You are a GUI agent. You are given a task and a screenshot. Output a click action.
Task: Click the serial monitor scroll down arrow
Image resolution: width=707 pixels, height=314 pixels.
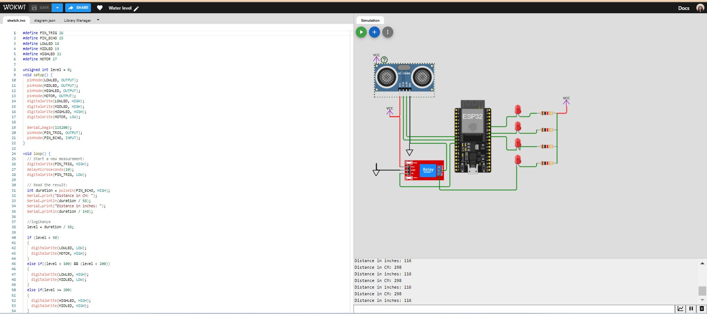click(x=702, y=300)
